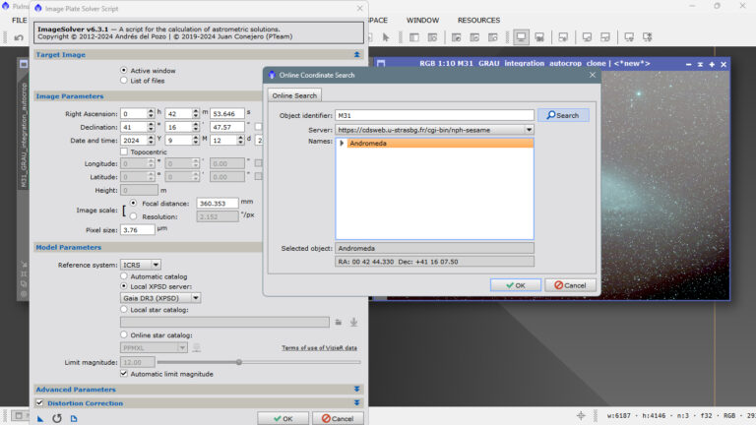Choose the Local star catalog radio option
Screen dimensions: 756x425
[x=124, y=309]
